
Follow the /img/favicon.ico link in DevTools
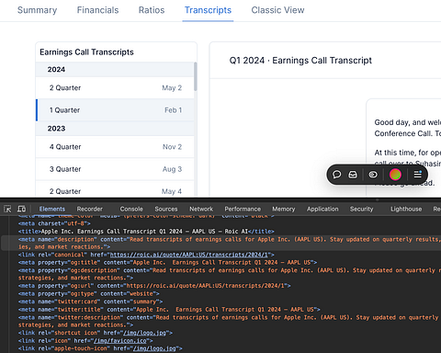pos(120,341)
